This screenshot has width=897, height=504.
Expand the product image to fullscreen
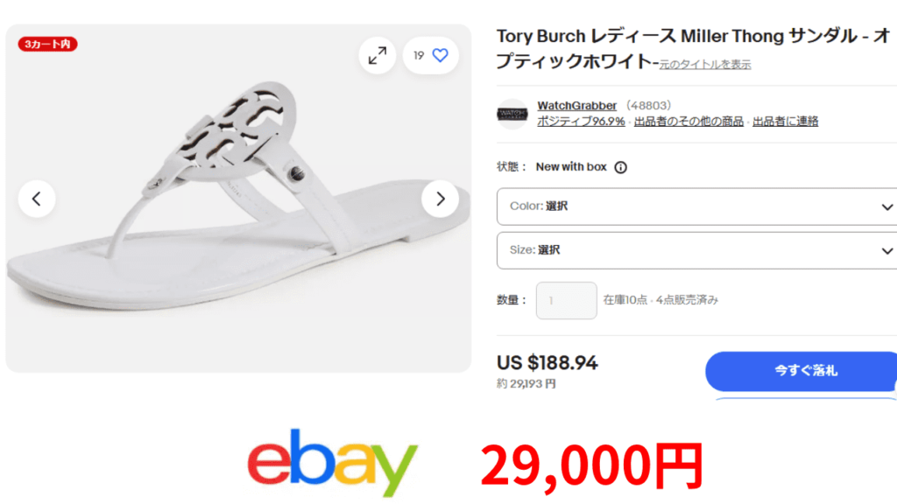point(377,55)
